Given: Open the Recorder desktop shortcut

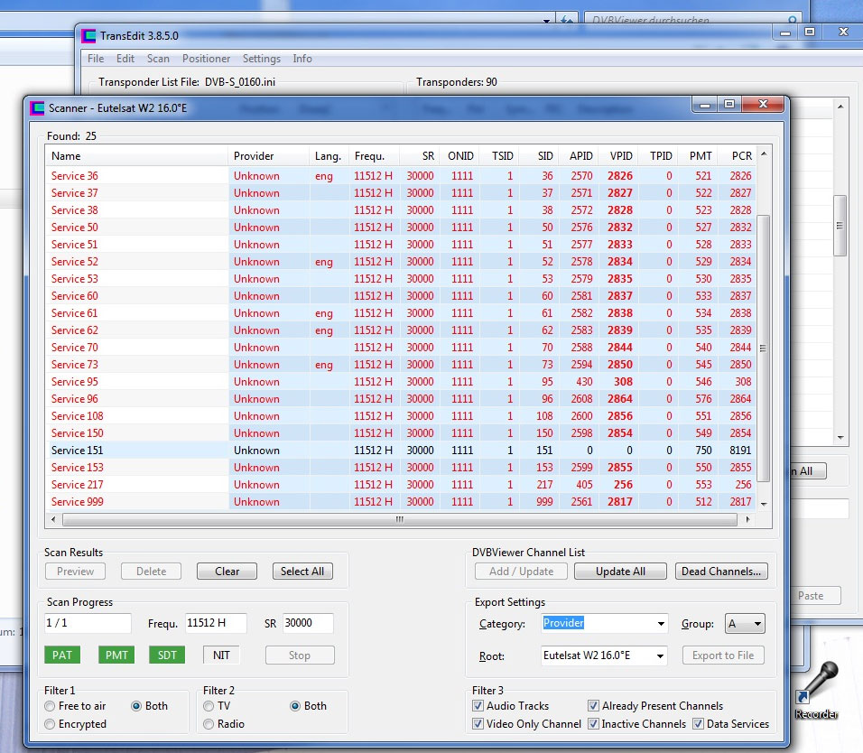Looking at the screenshot, I should tap(817, 691).
